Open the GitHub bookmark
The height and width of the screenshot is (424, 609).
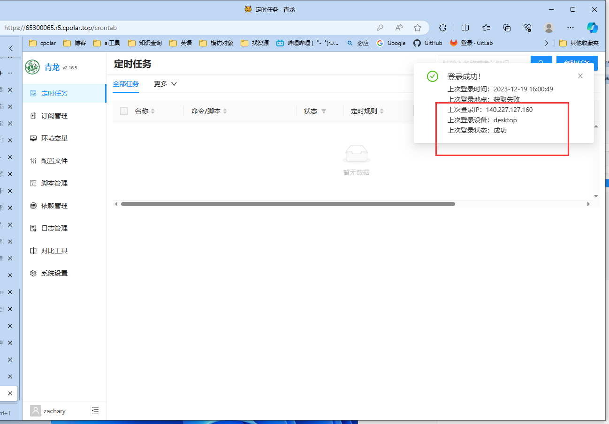coord(427,43)
